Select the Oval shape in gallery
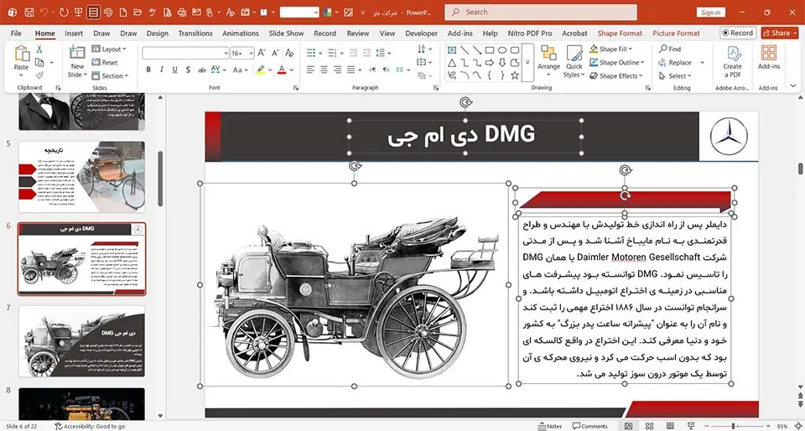This screenshot has height=431, width=805. (x=502, y=49)
